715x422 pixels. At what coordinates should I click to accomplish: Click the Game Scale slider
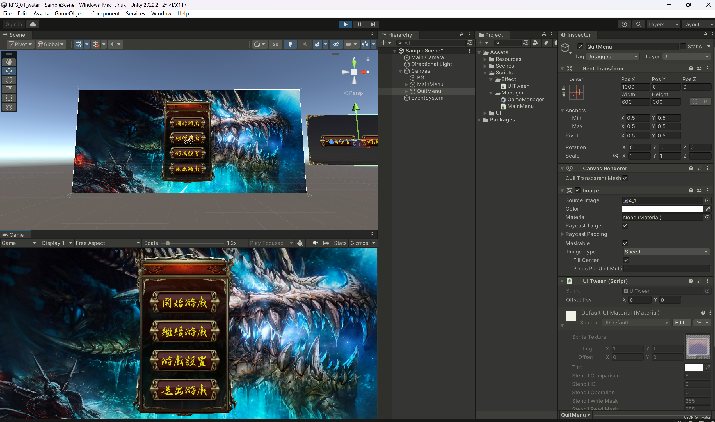pyautogui.click(x=193, y=243)
